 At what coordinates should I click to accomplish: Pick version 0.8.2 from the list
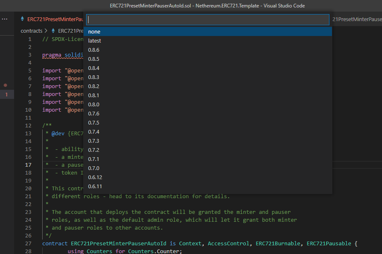point(208,86)
